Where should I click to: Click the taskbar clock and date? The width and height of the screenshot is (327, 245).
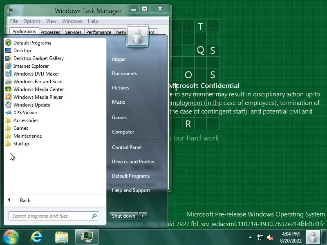click(291, 237)
